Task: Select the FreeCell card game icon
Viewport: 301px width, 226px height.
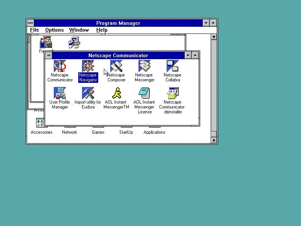Action: click(46, 42)
